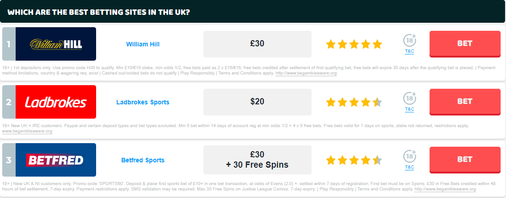Select the £30 William Hill bonus box
This screenshot has height=198, width=506.
point(257,44)
